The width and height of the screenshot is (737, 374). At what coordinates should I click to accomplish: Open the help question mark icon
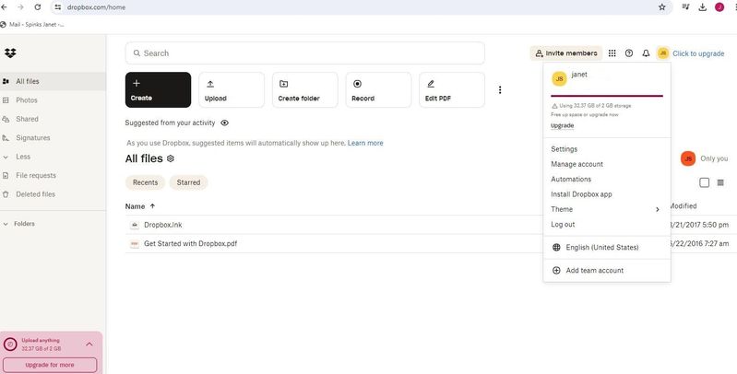pos(629,53)
